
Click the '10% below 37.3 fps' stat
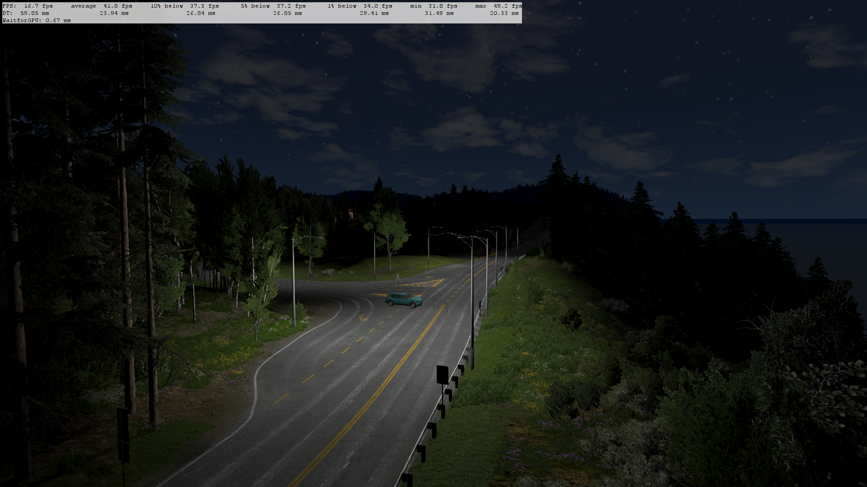[x=185, y=6]
